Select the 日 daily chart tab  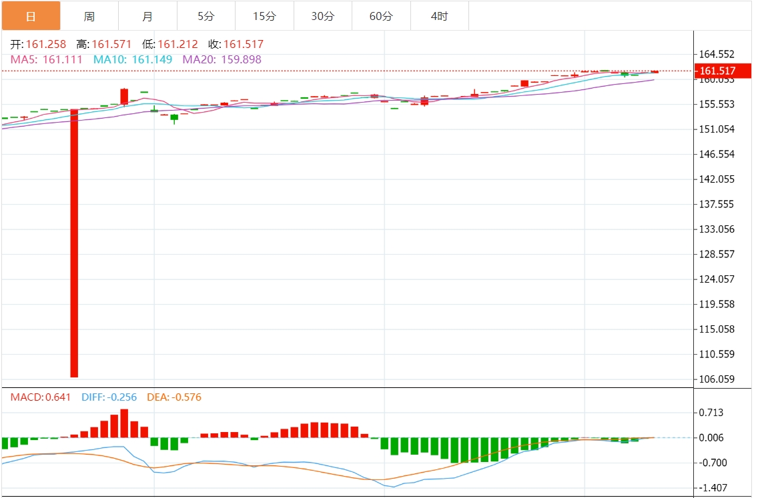point(31,17)
